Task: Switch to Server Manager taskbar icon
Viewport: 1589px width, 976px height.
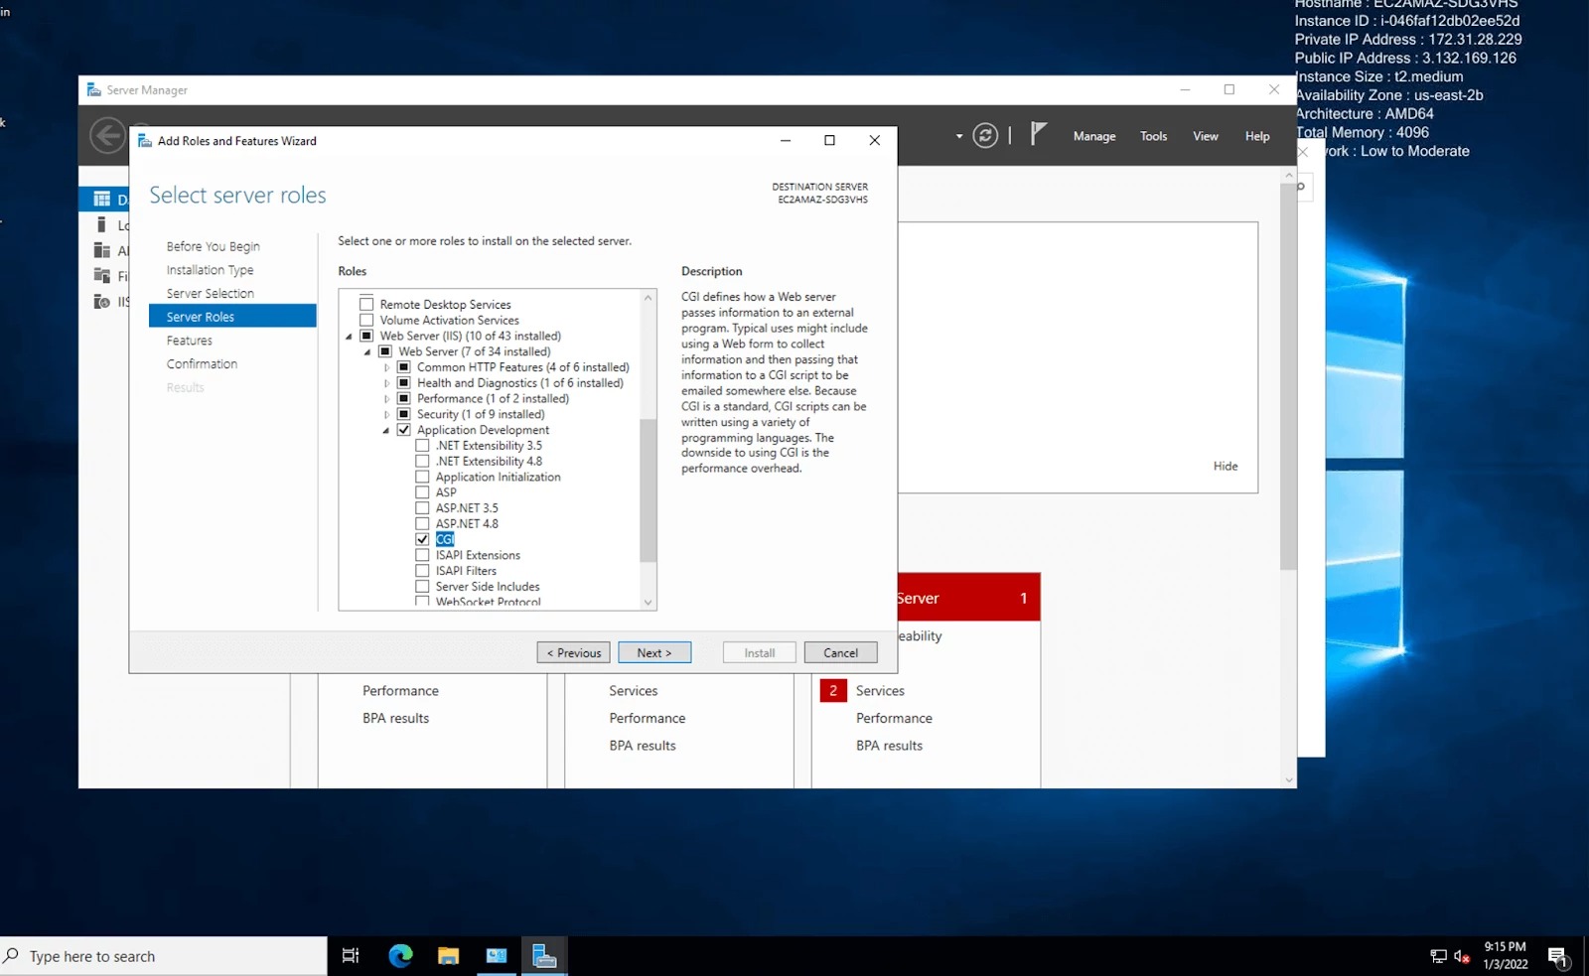Action: tap(544, 956)
